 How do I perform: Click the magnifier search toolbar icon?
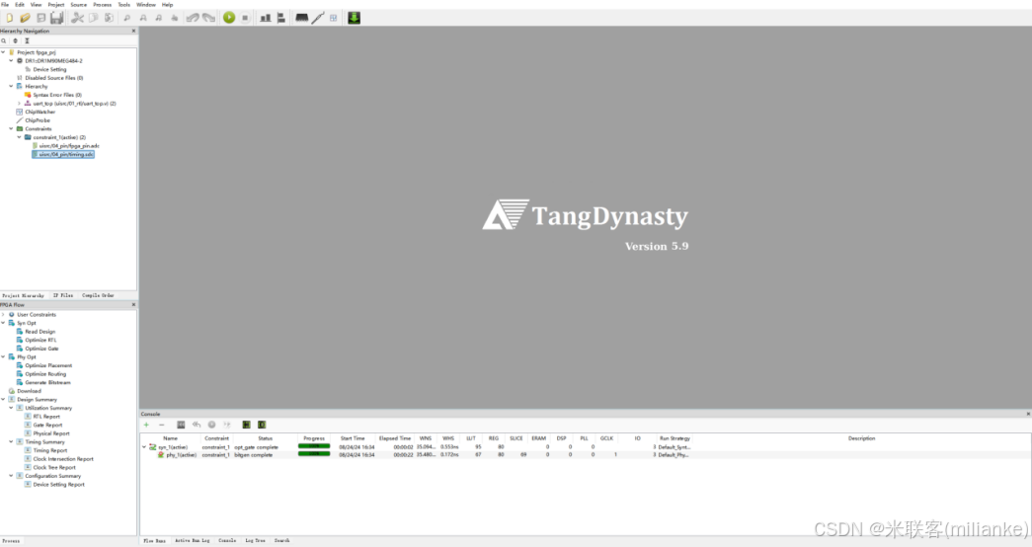point(127,18)
